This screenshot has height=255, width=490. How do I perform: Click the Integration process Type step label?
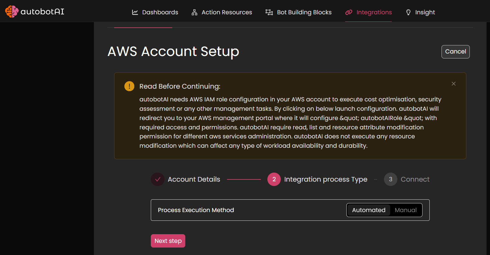click(x=326, y=179)
